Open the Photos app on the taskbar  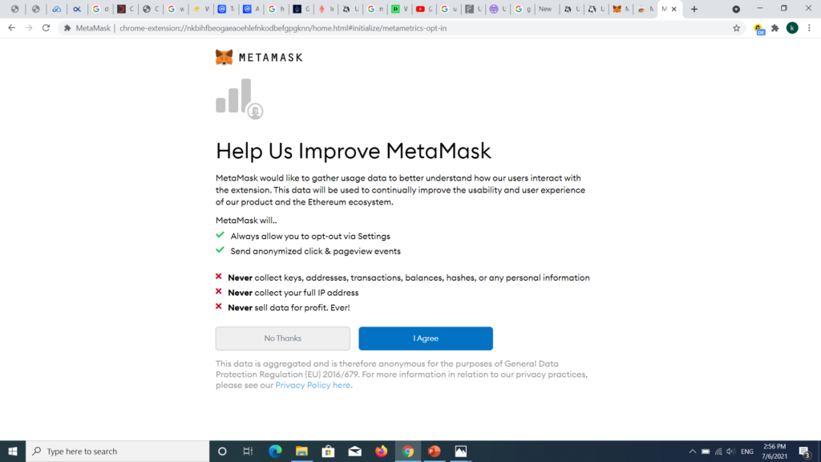click(461, 451)
